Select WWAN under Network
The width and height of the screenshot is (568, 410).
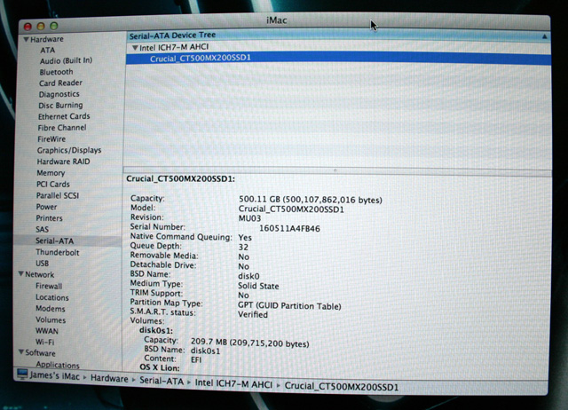pos(47,331)
